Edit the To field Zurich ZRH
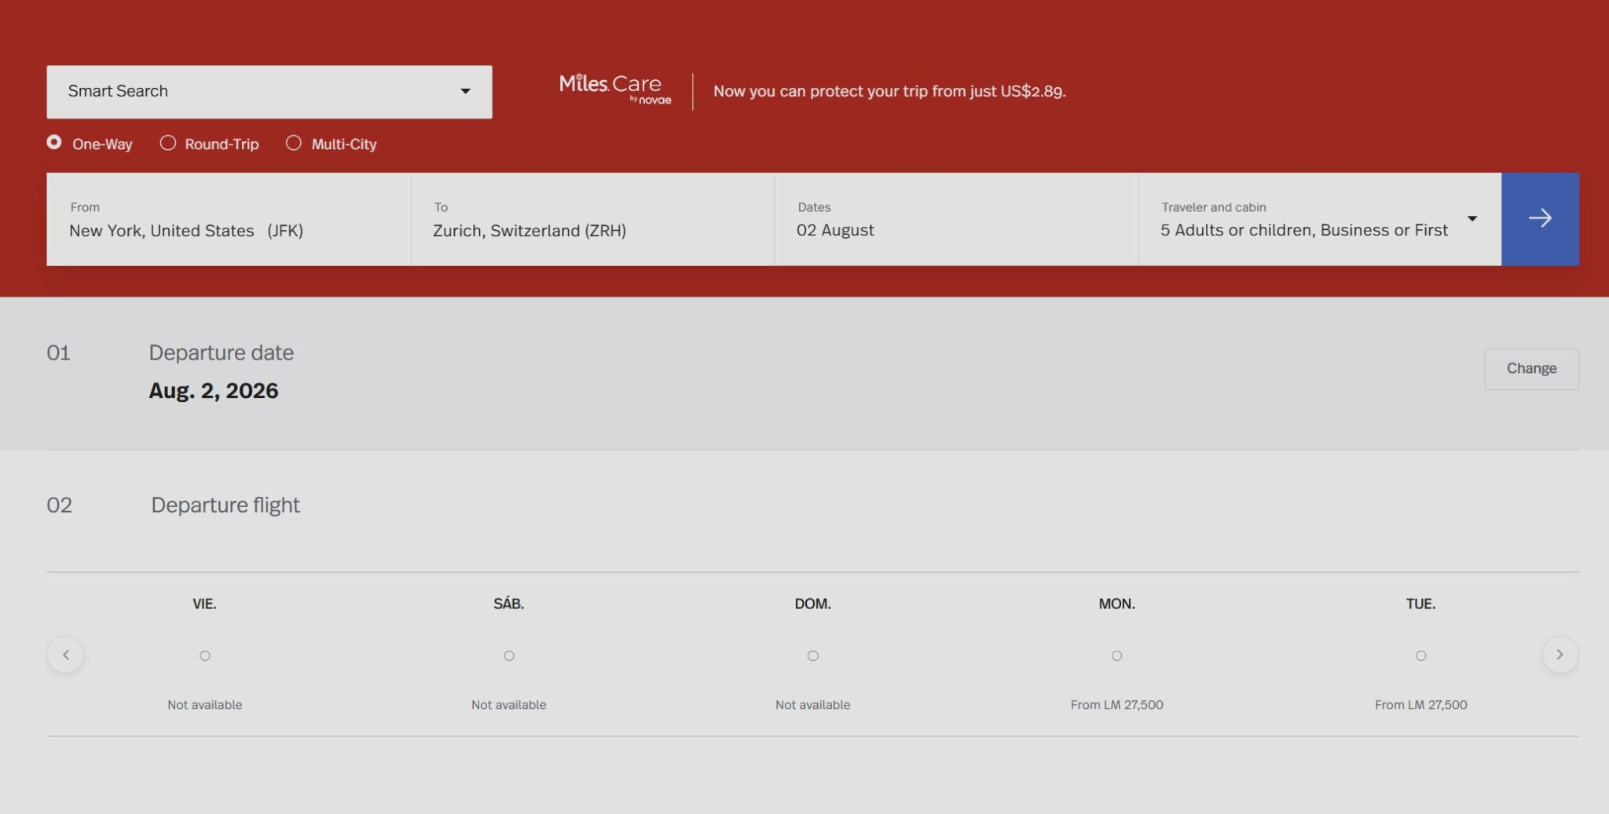 (592, 219)
